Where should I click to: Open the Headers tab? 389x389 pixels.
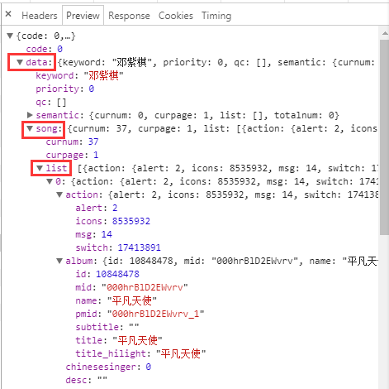tap(40, 16)
